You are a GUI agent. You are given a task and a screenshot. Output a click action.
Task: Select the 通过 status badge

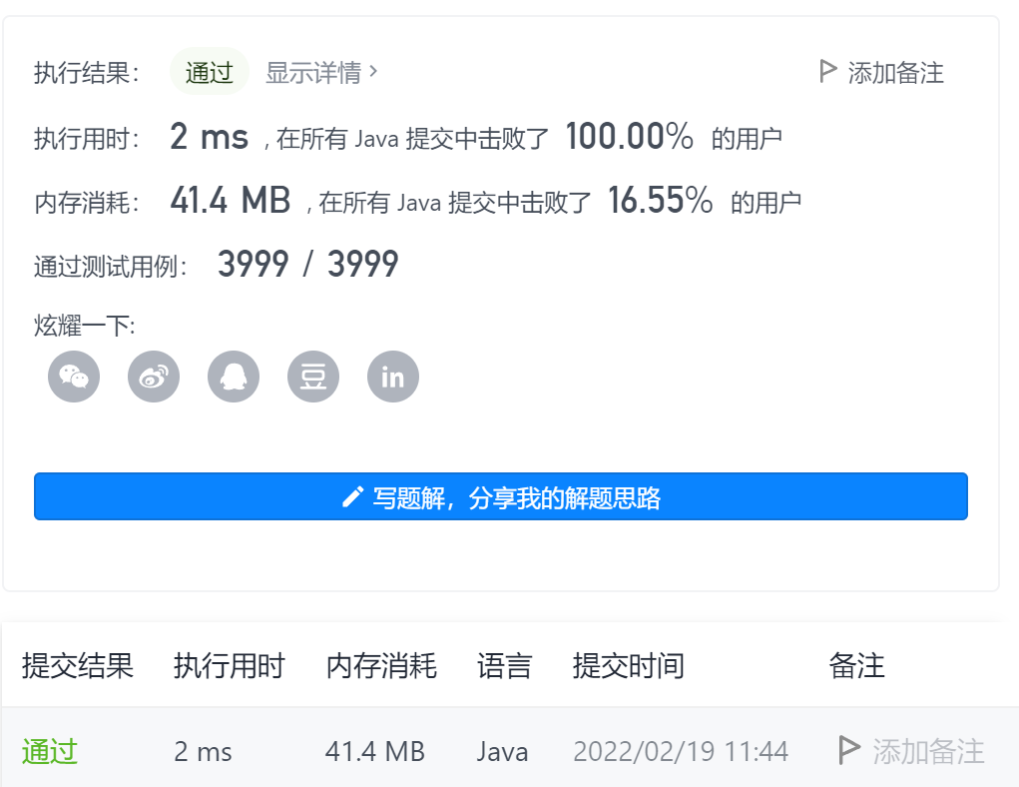209,71
